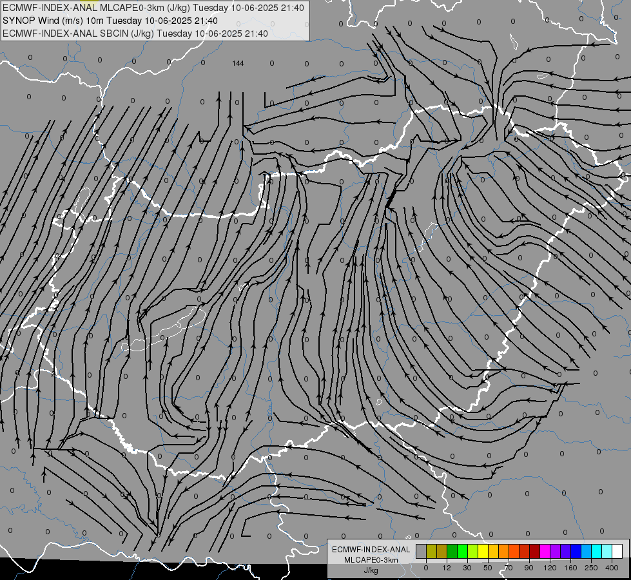Click the legend scale value 400
The height and width of the screenshot is (580, 631).
[612, 568]
